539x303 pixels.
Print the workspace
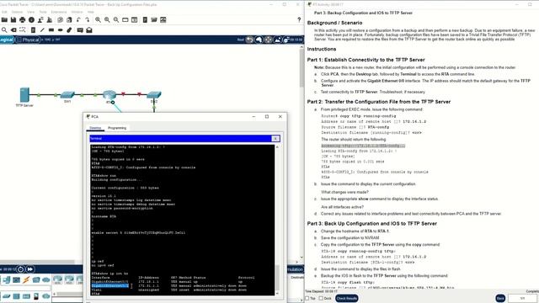point(23,20)
